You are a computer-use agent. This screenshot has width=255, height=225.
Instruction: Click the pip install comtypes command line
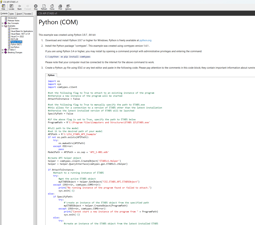68,57
